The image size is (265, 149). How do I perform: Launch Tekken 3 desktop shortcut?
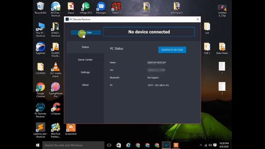(x=116, y=8)
